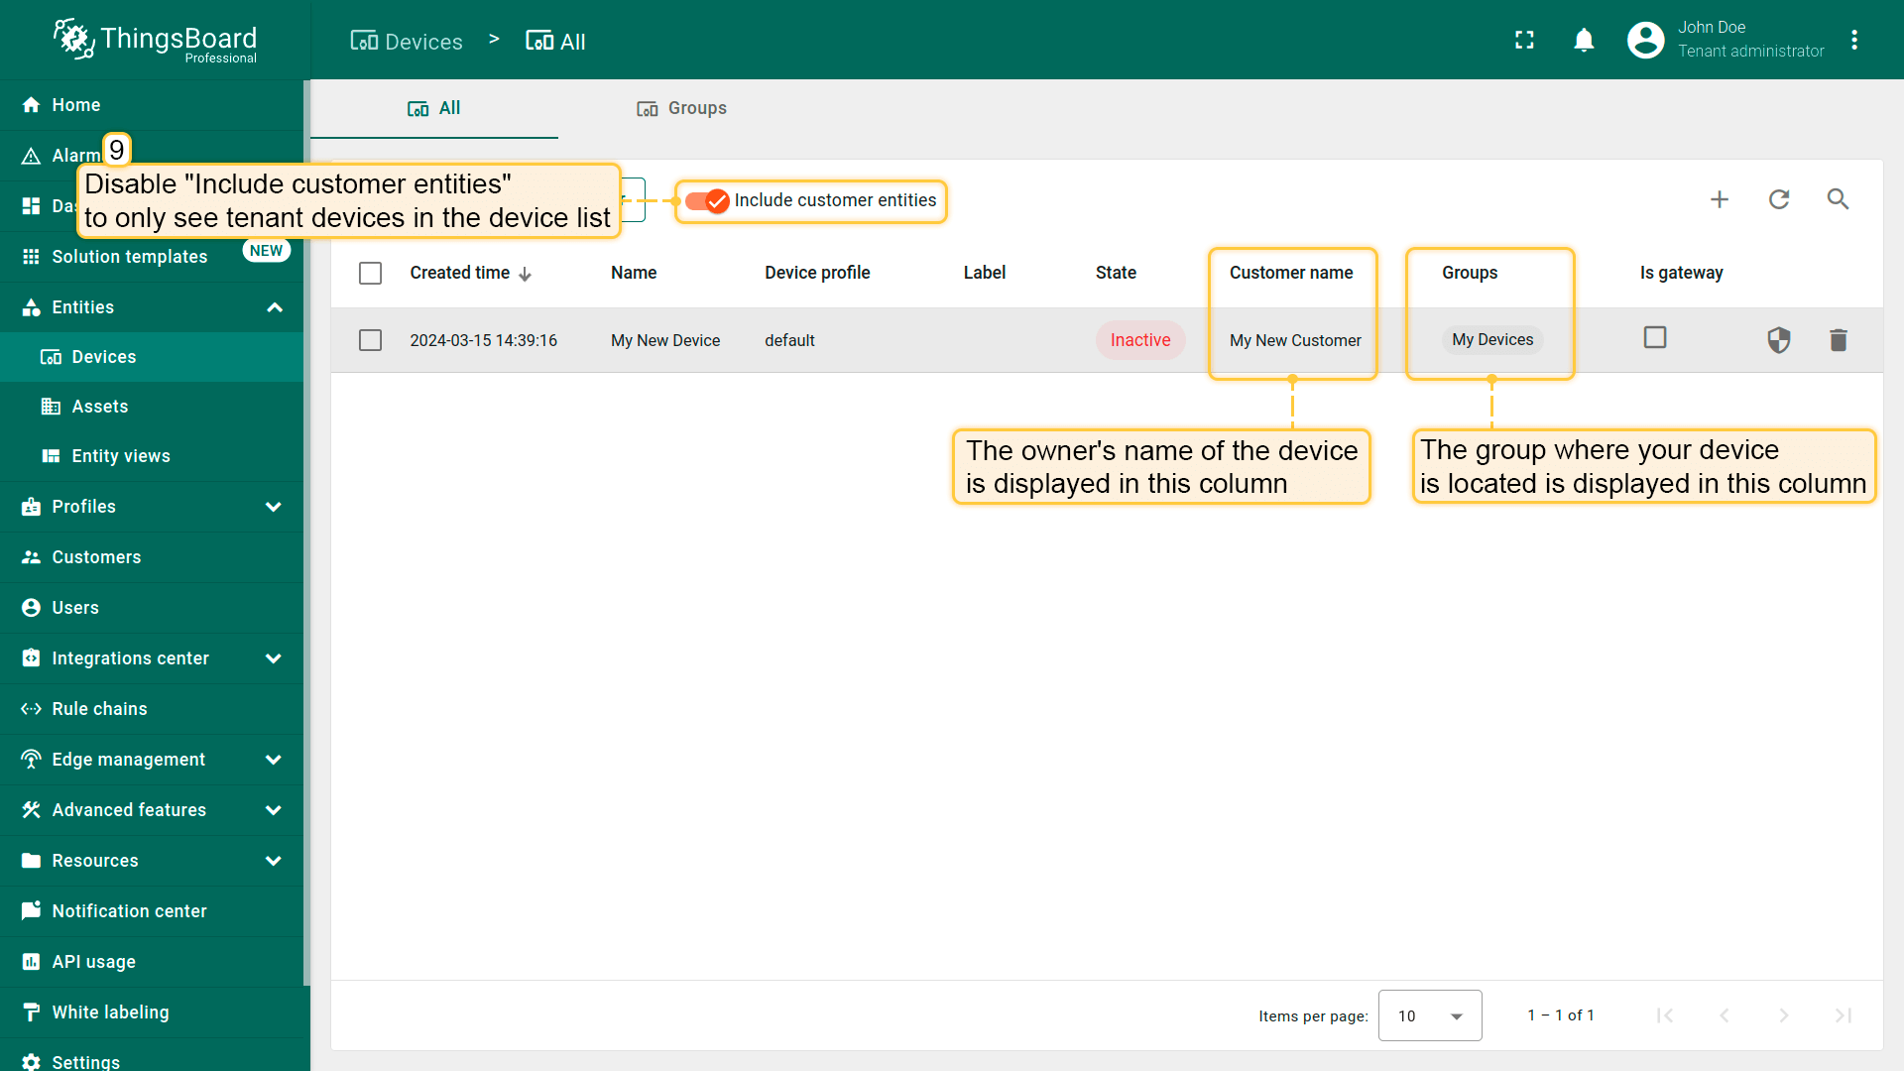Image resolution: width=1904 pixels, height=1071 pixels.
Task: Refresh the device list
Action: coord(1779,199)
